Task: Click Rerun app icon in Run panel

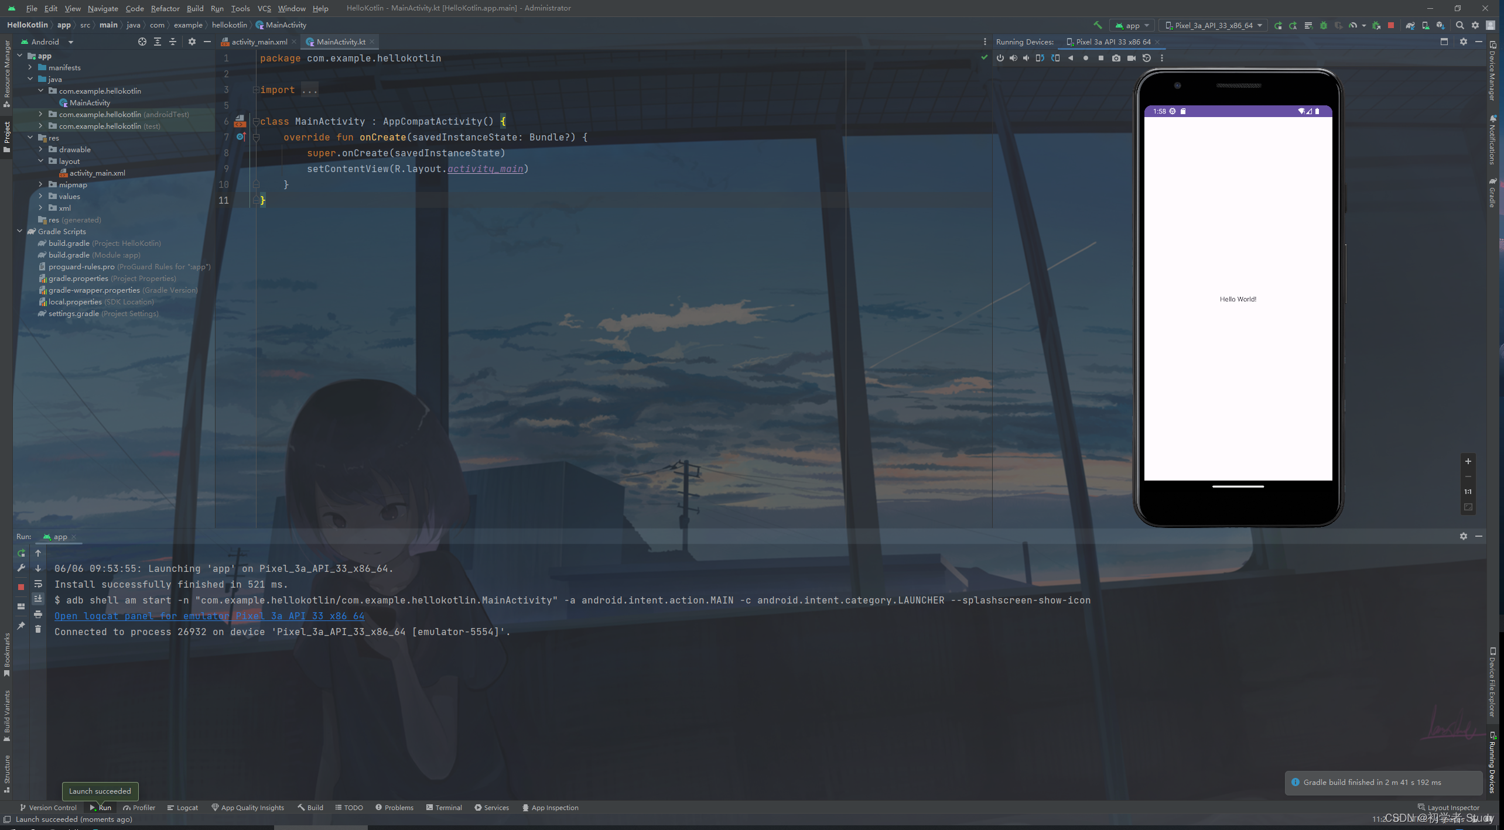Action: 21,553
